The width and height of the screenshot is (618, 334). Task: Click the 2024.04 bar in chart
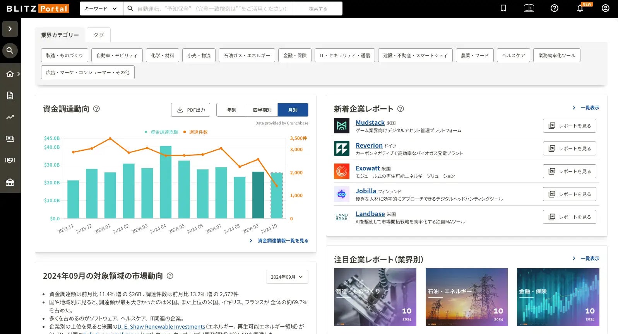pyautogui.click(x=166, y=182)
